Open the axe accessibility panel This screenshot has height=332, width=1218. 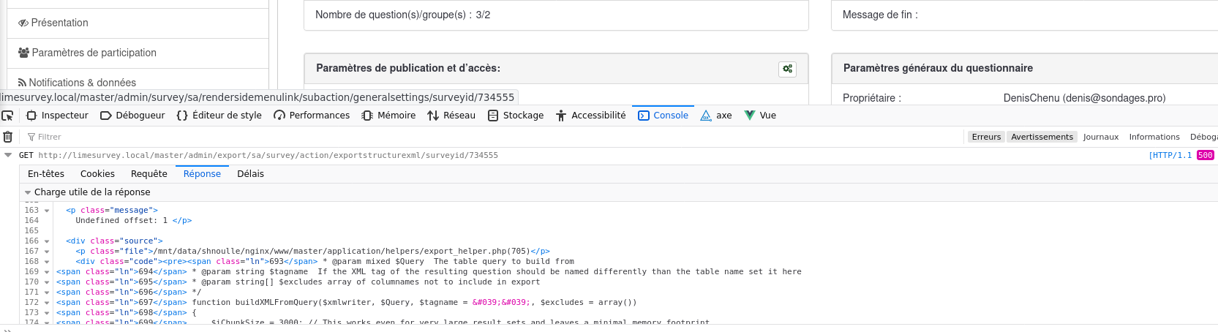(716, 116)
